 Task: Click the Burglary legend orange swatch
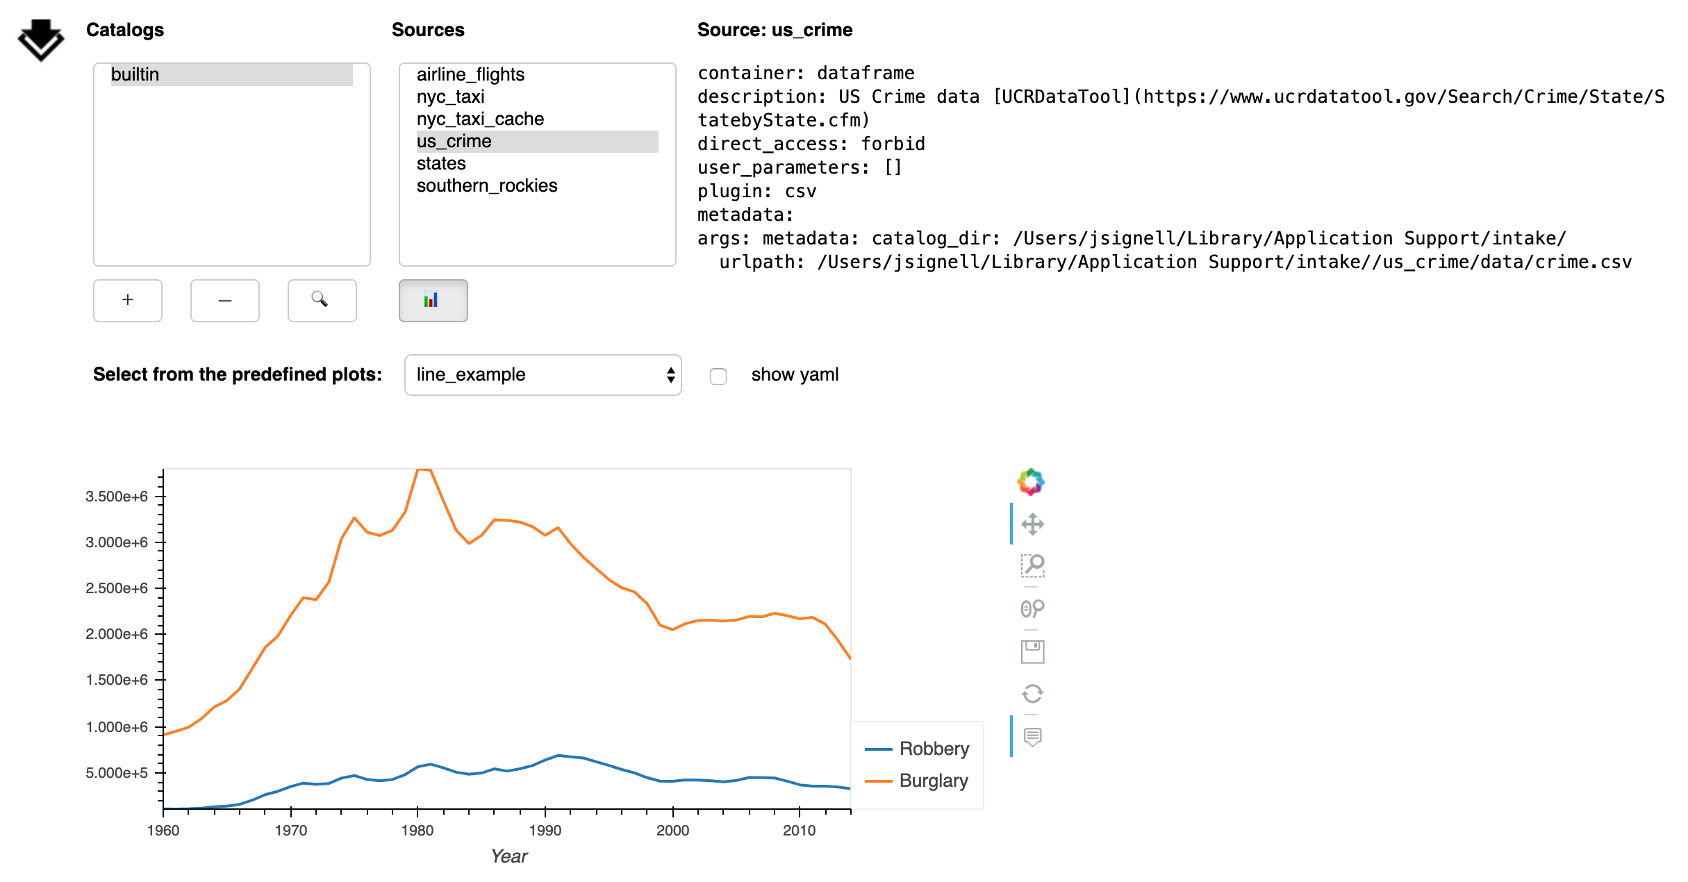(878, 781)
